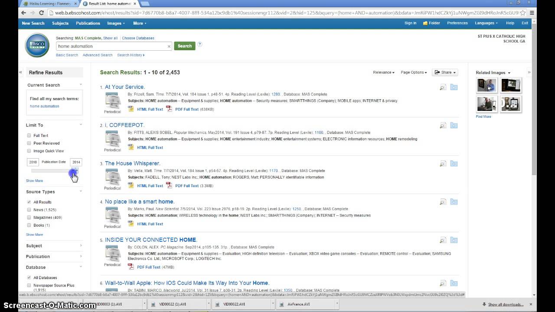Preview 'INSIDE YOUR CONNECTED HOME' result
Image resolution: width=555 pixels, height=312 pixels.
pos(443,240)
